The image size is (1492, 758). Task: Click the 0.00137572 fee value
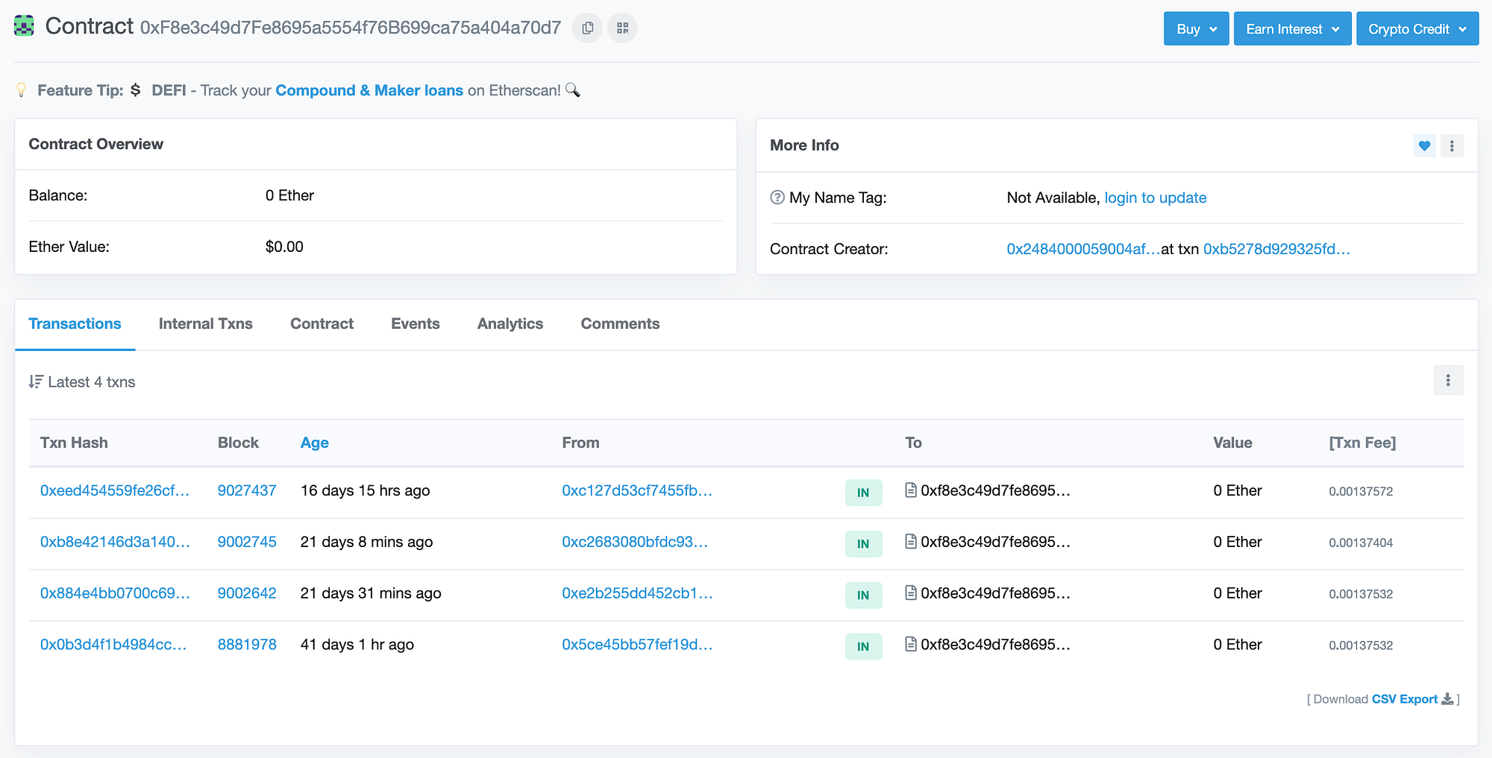[1361, 491]
